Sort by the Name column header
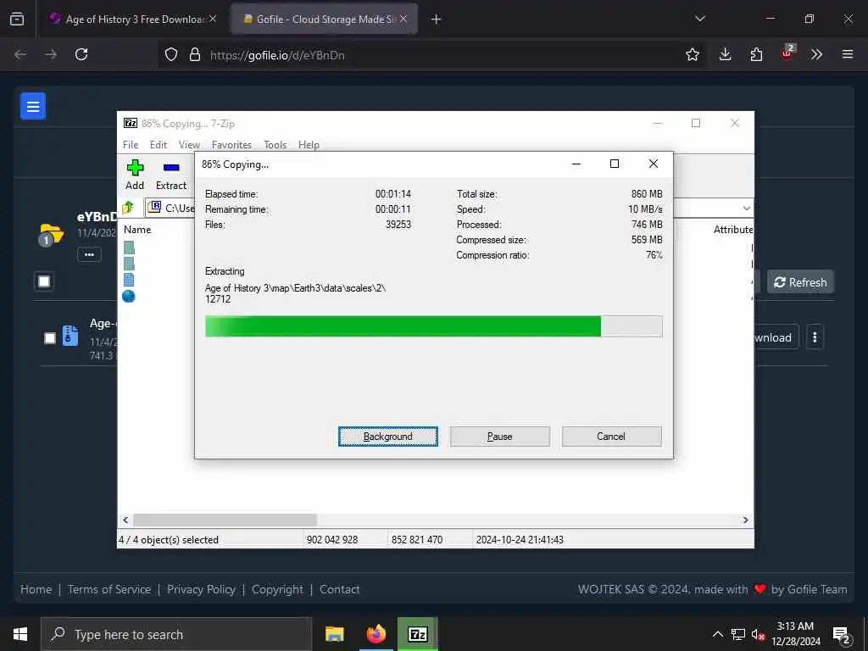Viewport: 868px width, 651px height. click(137, 229)
